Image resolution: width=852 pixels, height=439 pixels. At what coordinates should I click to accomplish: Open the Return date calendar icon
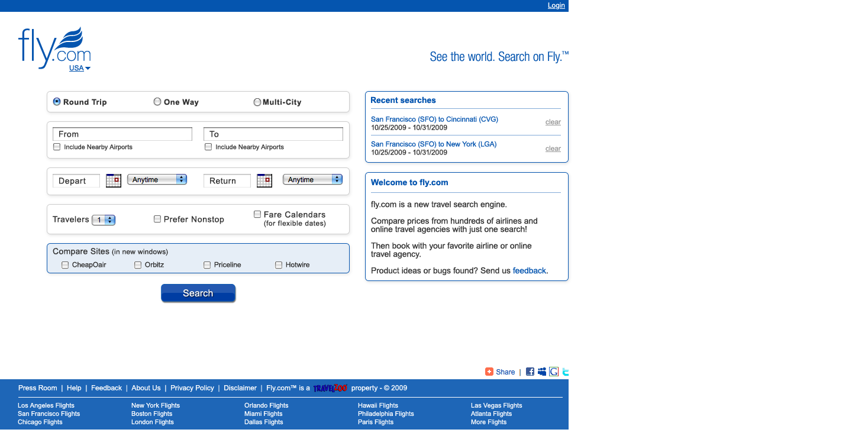264,180
